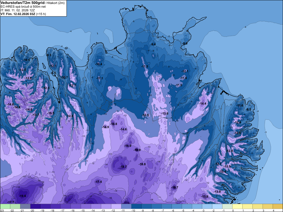Click the temperature value -9.5

coord(49,55)
